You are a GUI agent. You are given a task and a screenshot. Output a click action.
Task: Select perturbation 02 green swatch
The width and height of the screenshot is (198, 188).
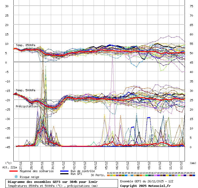[x=111, y=175]
